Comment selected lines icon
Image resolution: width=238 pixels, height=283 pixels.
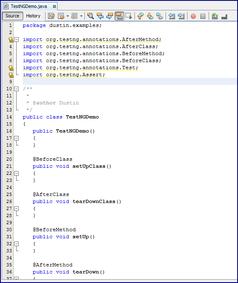pyautogui.click(x=214, y=16)
